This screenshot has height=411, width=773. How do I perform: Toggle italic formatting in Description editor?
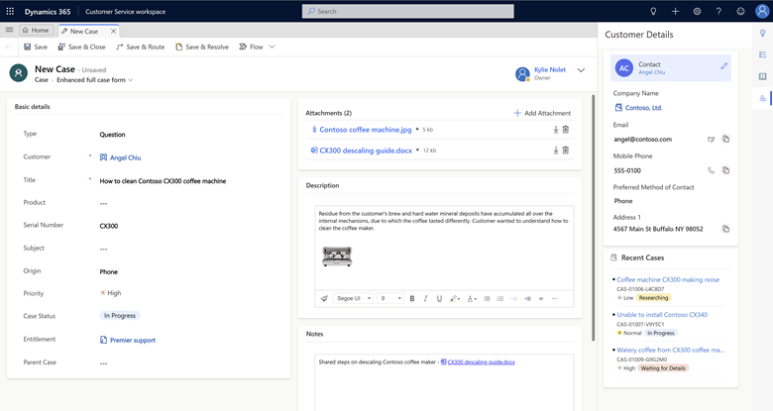coord(426,298)
